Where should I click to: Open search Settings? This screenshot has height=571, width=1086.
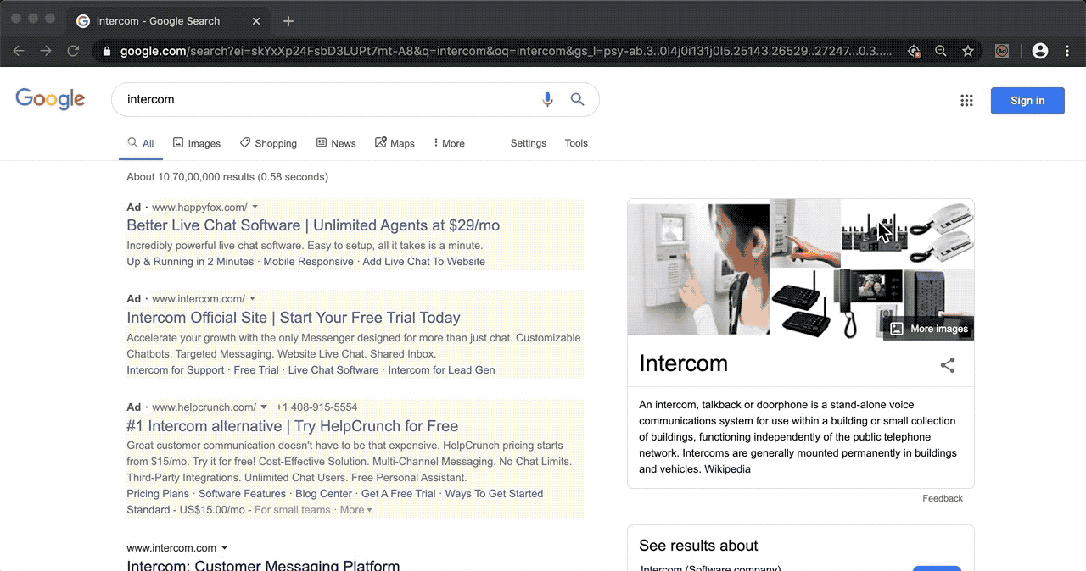pyautogui.click(x=529, y=143)
